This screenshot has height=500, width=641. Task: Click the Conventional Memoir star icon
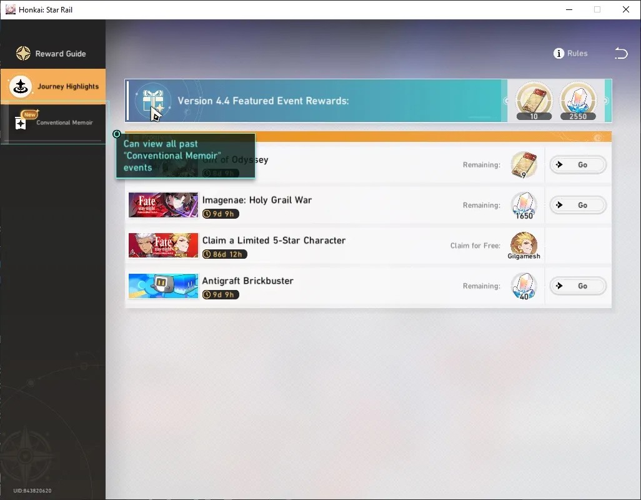tap(21, 123)
